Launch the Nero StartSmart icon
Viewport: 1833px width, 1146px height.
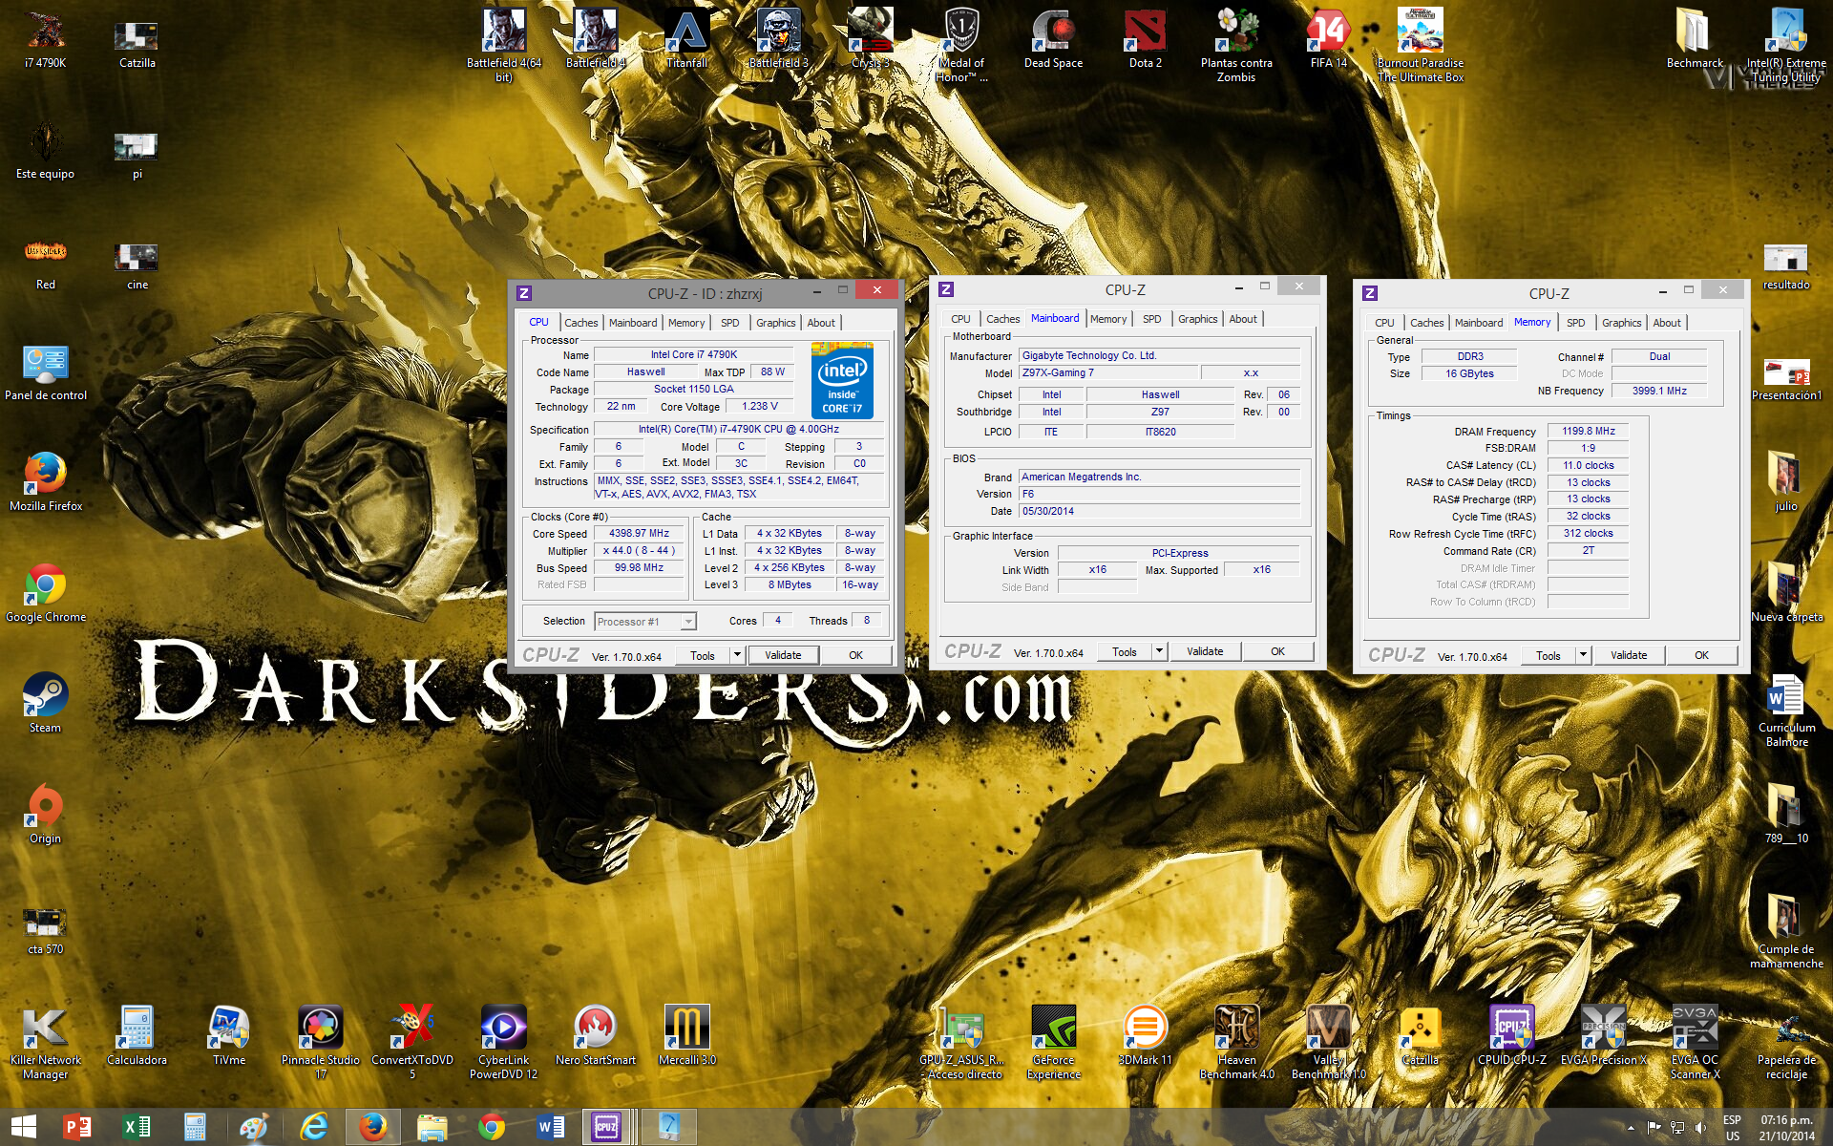595,1035
